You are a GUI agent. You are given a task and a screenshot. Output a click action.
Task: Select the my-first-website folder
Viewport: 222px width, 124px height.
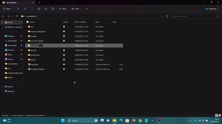(x=74, y=41)
